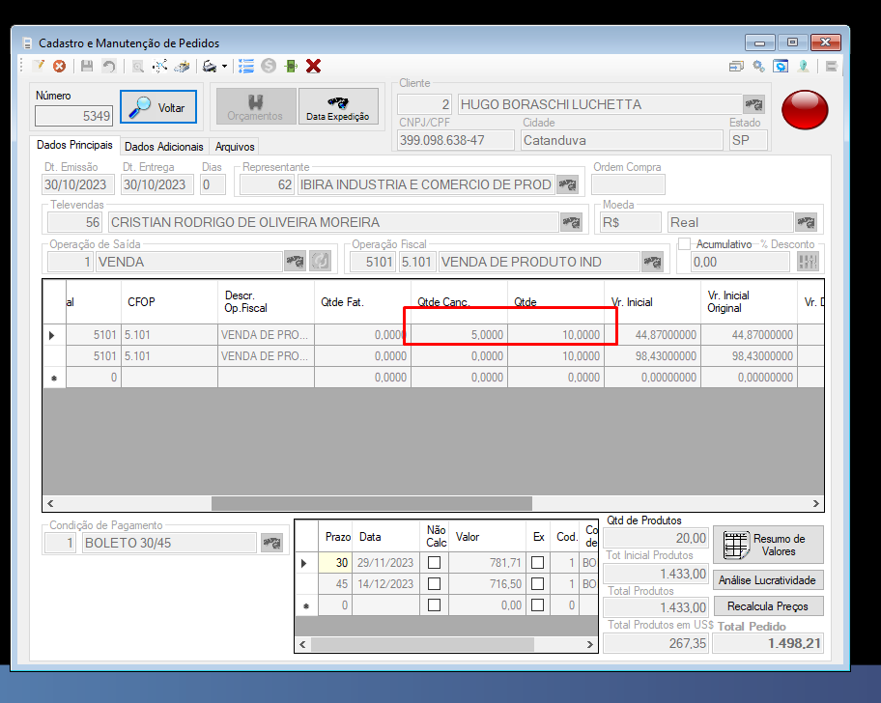
Task: Click the red status indicator circle
Action: 805,109
